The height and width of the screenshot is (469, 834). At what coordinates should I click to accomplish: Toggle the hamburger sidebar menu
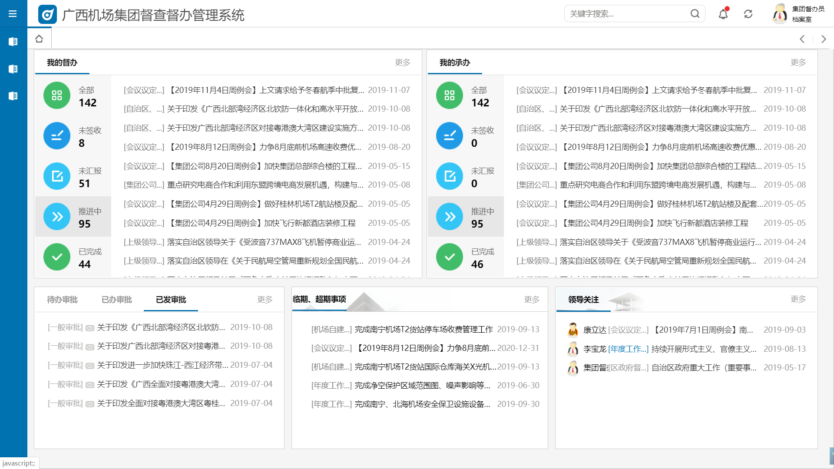coord(13,14)
